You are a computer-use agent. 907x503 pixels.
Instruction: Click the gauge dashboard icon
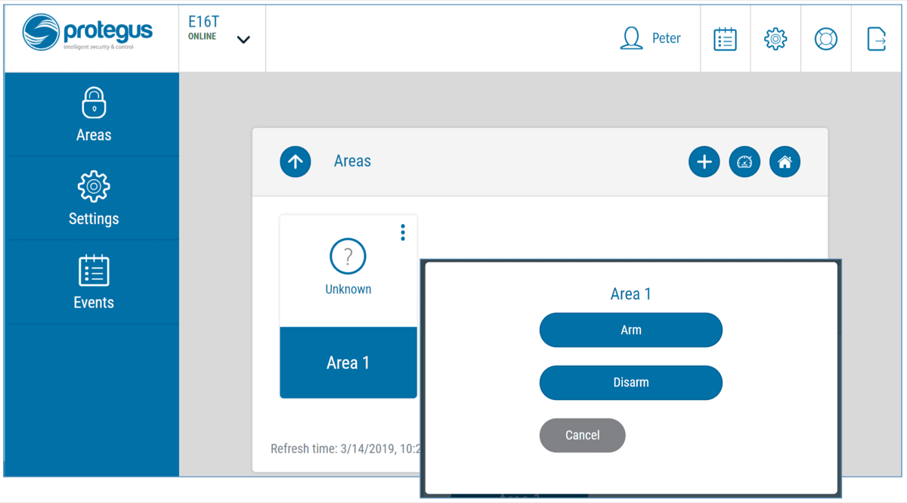(744, 162)
